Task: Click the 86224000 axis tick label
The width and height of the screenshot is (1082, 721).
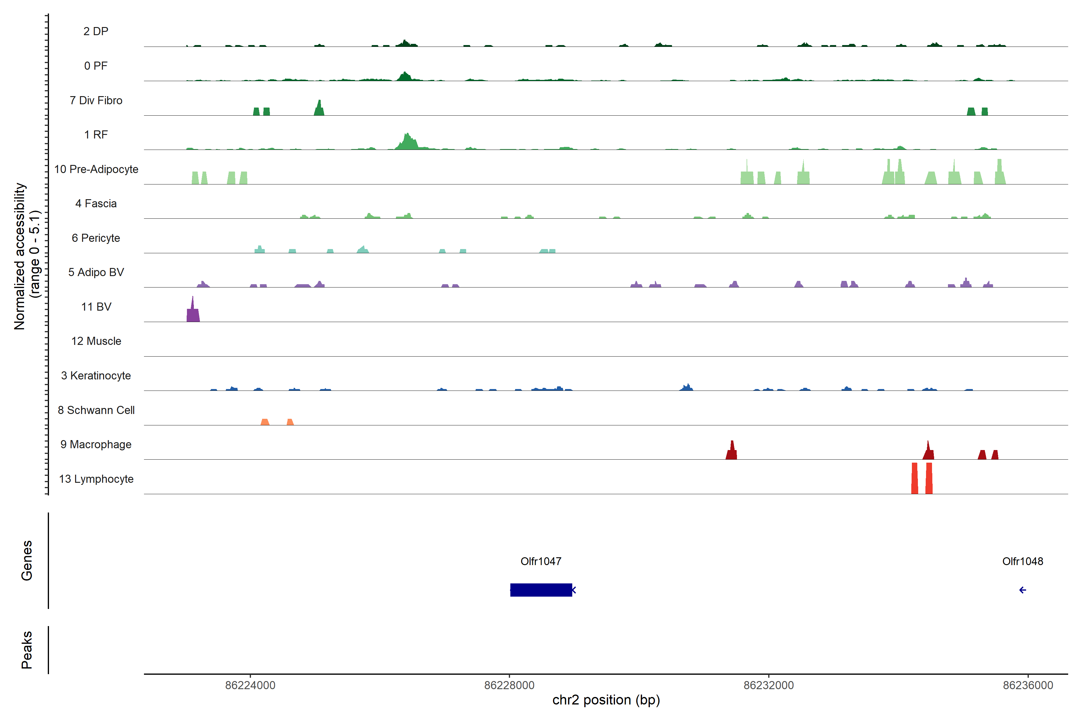Action: 250,685
